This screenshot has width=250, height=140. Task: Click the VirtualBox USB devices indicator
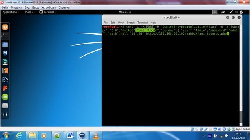[x=206, y=129]
